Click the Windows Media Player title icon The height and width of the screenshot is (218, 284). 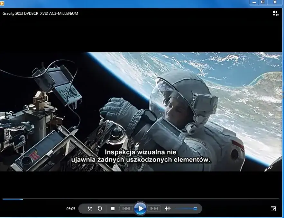[x=2, y=3]
